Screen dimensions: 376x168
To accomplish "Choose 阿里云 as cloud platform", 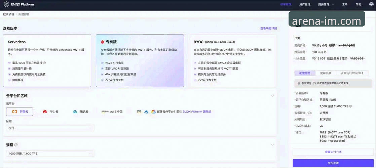I will tap(20, 112).
